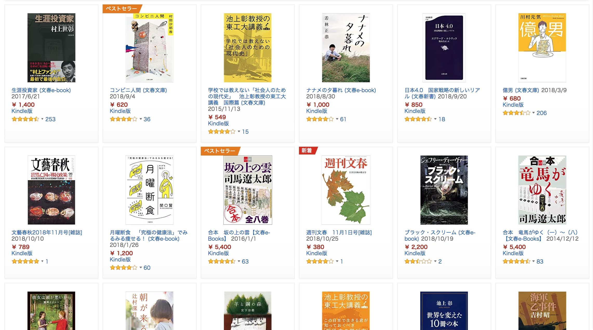This screenshot has height=330, width=593.
Task: Open 日本4.0 国家戦略の新しいリアル title link
Action: point(442,93)
